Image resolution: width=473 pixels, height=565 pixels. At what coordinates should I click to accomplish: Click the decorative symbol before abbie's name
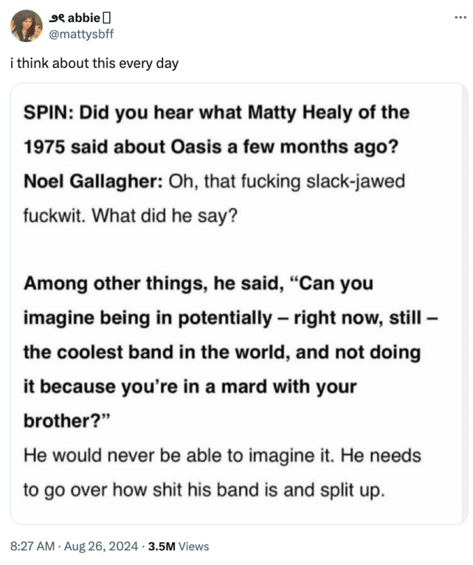coord(58,18)
